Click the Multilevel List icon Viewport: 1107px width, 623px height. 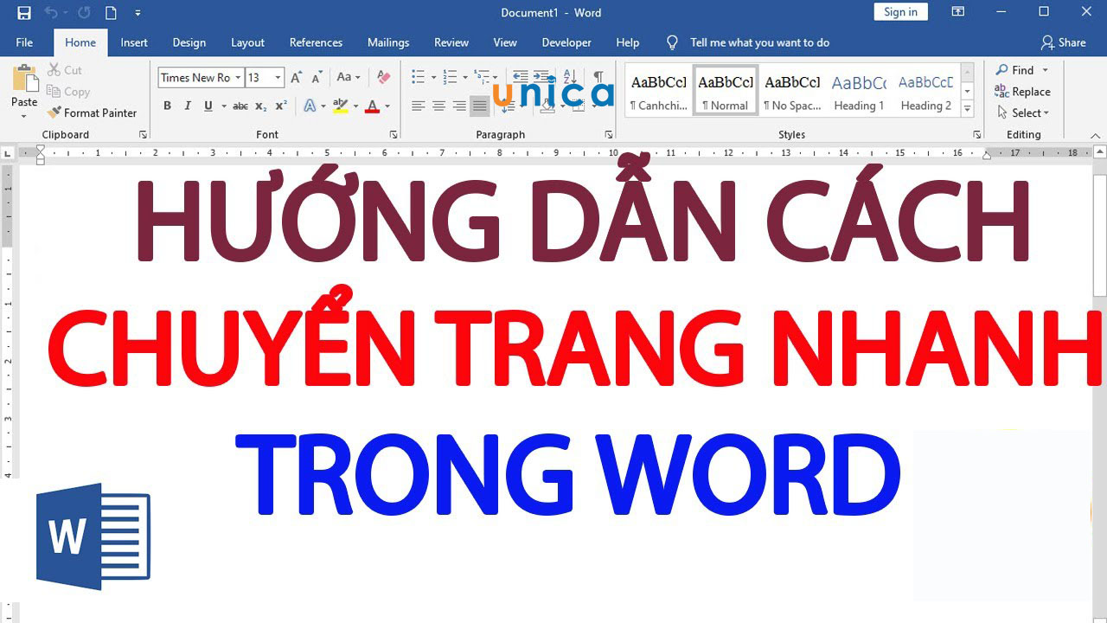(x=481, y=77)
